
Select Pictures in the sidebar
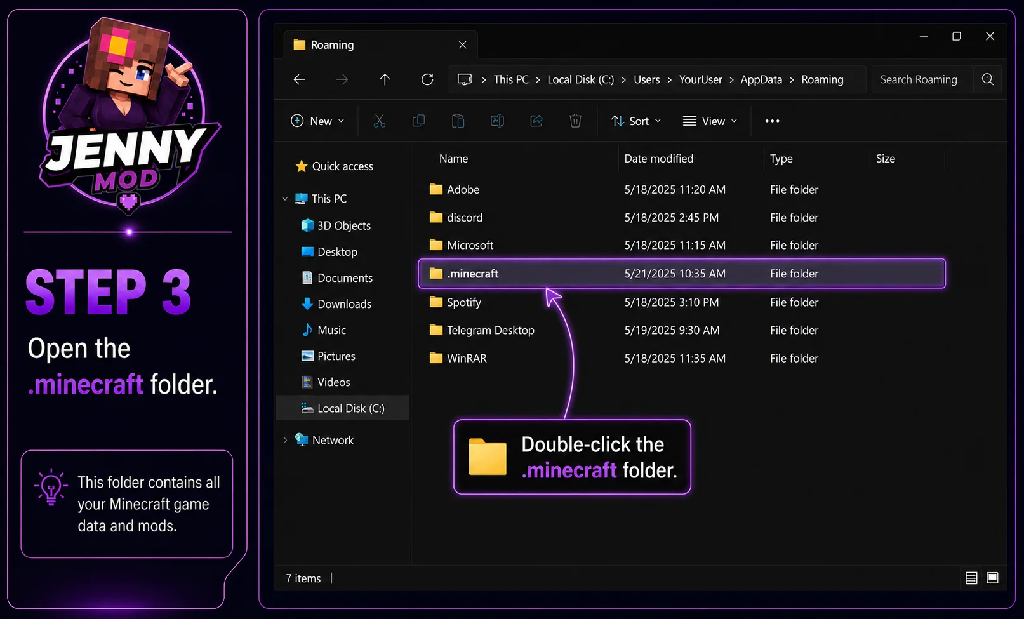click(x=328, y=356)
